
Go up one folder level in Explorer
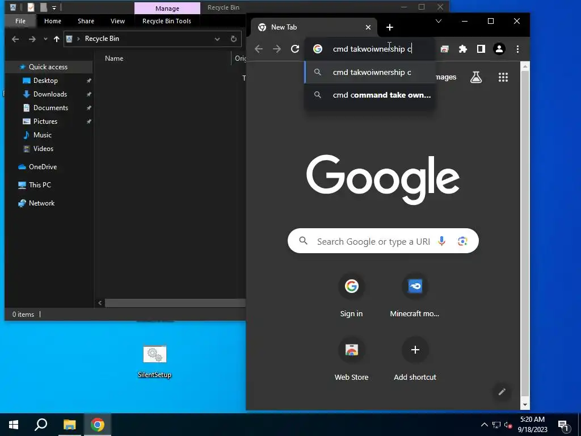56,39
